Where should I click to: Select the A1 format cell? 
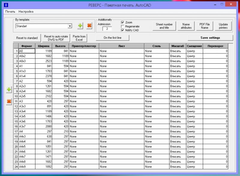pos(27,66)
